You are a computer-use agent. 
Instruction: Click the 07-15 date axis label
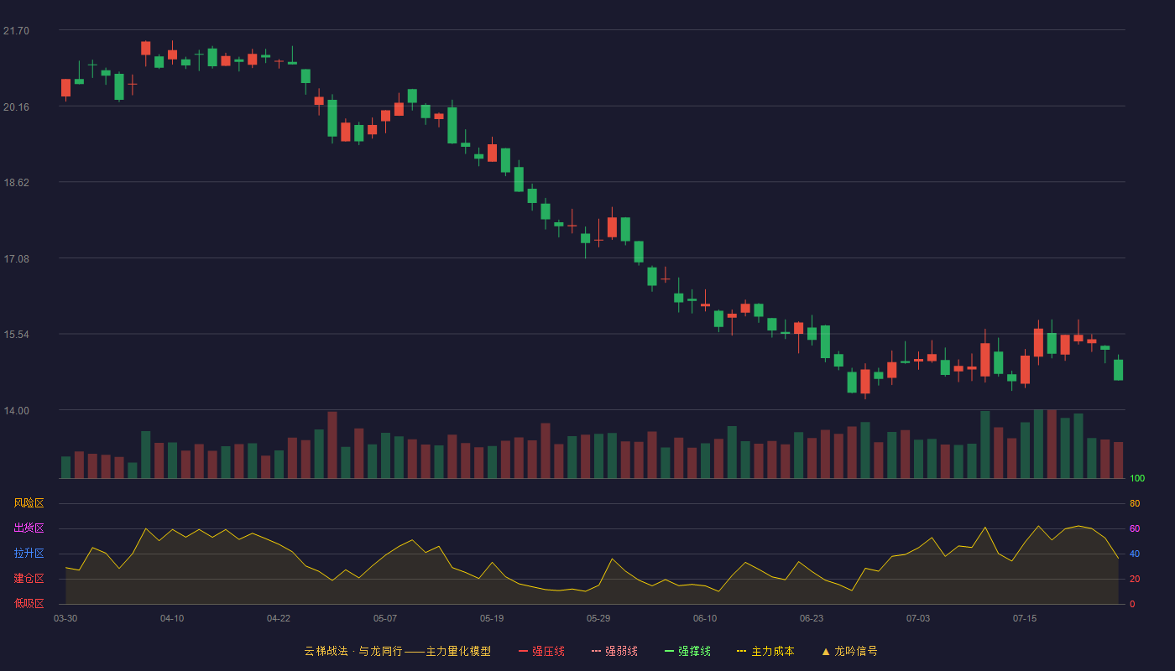(1025, 618)
